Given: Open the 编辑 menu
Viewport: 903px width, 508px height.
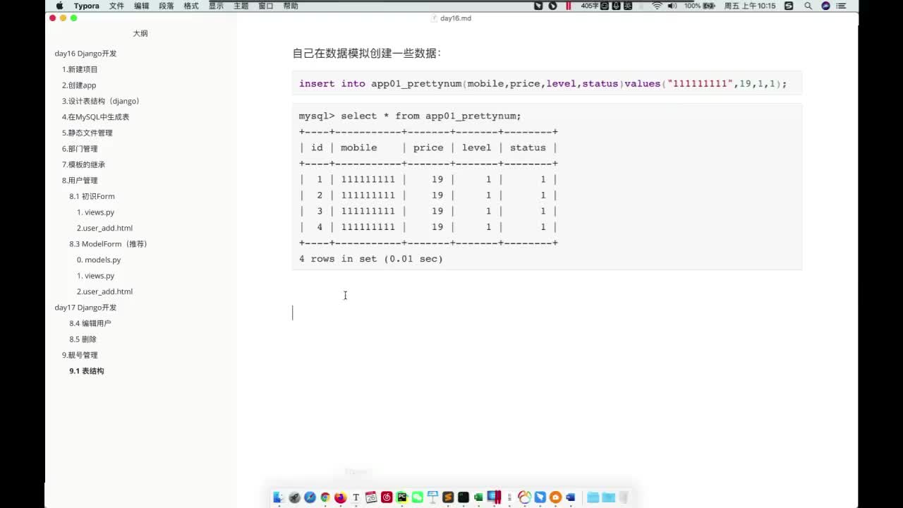Looking at the screenshot, I should [142, 6].
